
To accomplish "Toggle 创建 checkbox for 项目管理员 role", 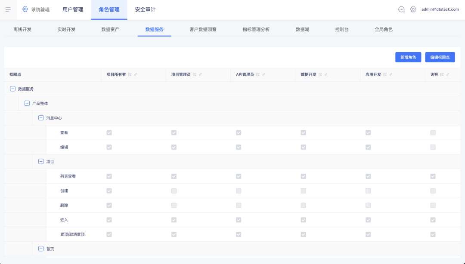I will (174, 190).
